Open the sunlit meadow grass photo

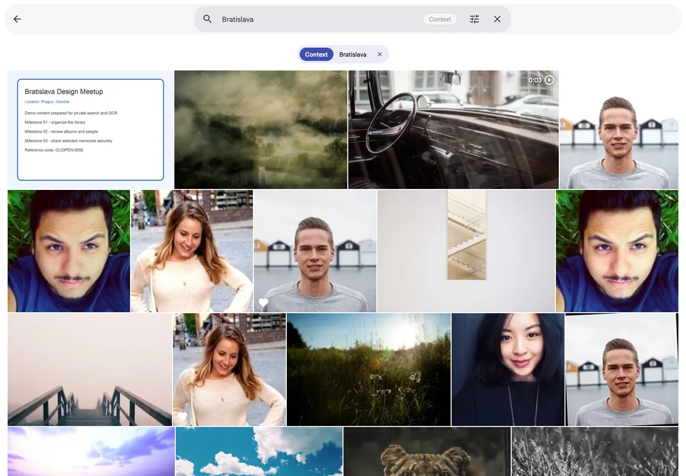coord(369,369)
